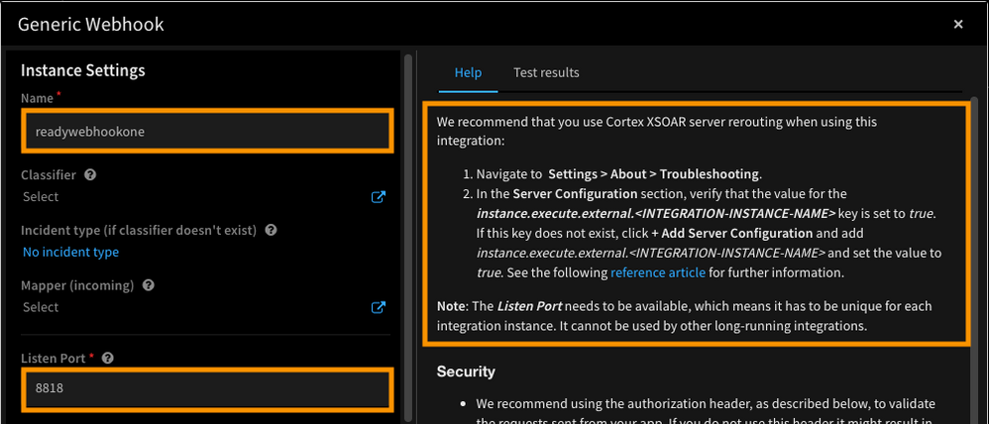Focus the Listen Port field showing 8818
The image size is (989, 424).
(206, 389)
